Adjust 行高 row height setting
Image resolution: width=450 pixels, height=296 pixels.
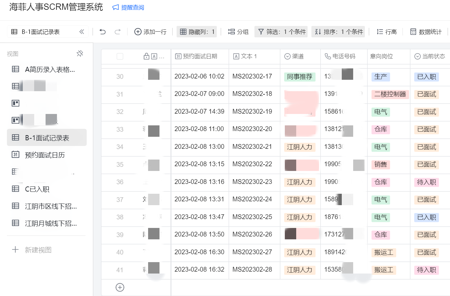(x=386, y=32)
